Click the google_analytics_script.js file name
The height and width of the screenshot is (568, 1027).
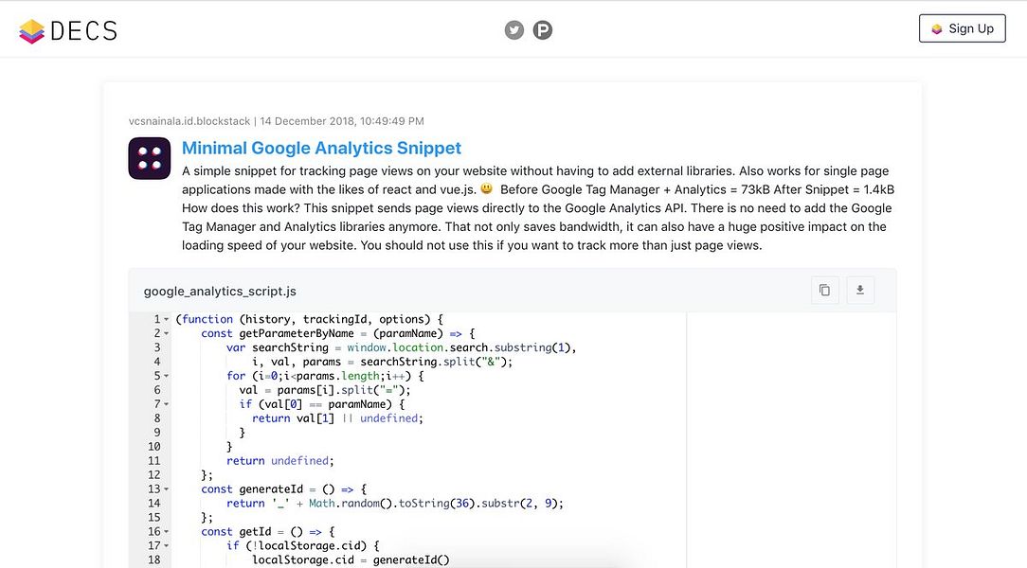(x=220, y=291)
